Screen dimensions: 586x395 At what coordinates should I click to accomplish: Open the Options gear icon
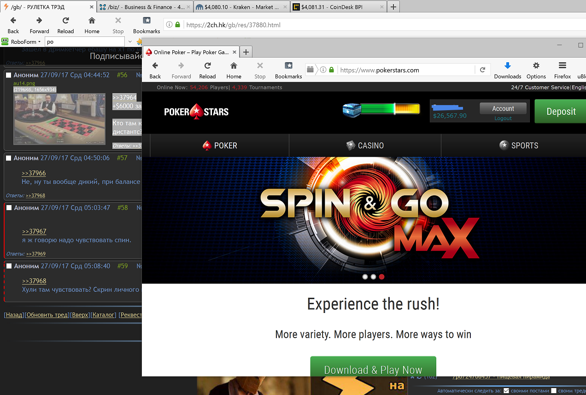click(536, 66)
